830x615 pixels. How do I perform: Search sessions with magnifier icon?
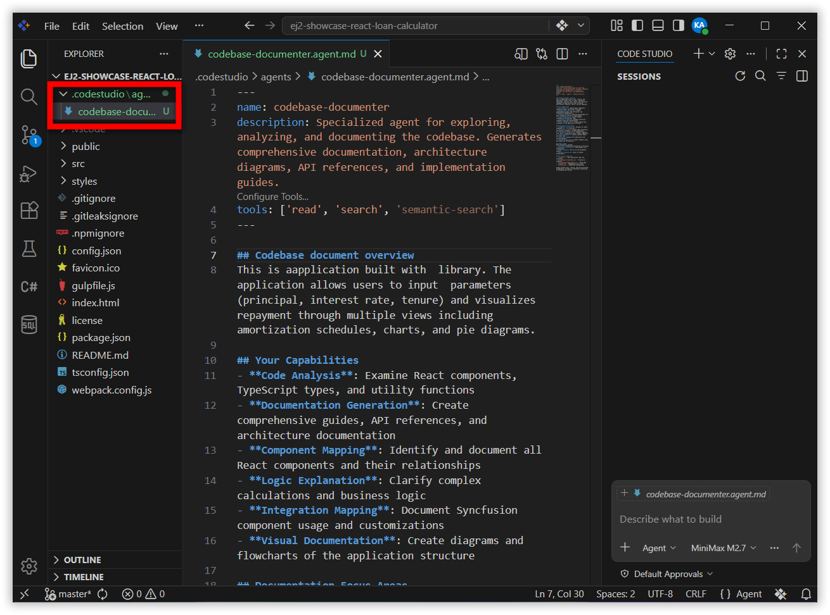click(x=760, y=76)
